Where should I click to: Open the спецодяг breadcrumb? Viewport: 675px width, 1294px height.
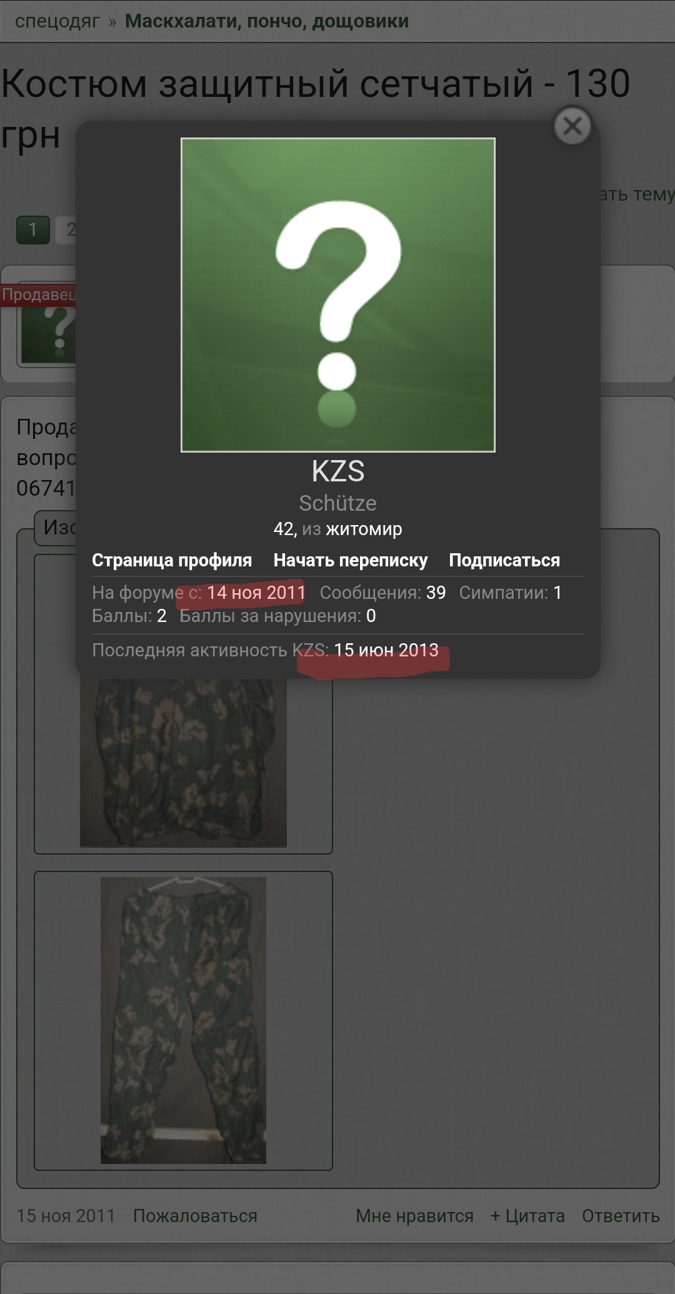57,21
